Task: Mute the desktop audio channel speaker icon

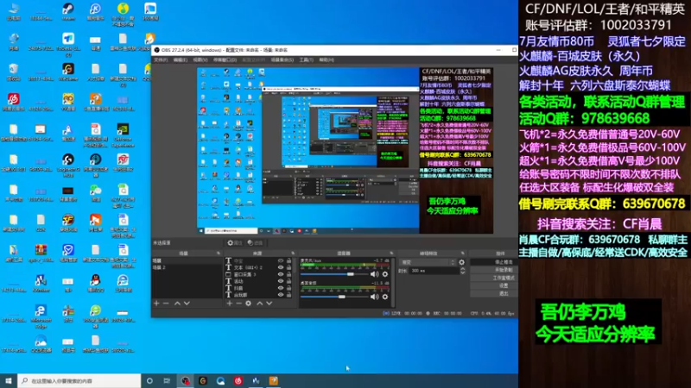Action: pos(375,297)
